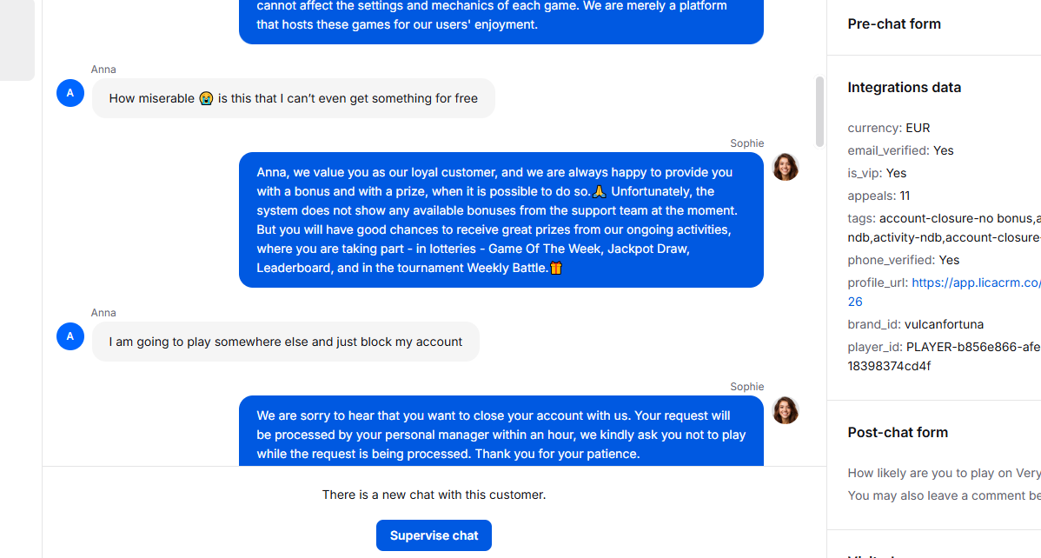Click the Supervise chat button
This screenshot has height=558, width=1041.
434,535
